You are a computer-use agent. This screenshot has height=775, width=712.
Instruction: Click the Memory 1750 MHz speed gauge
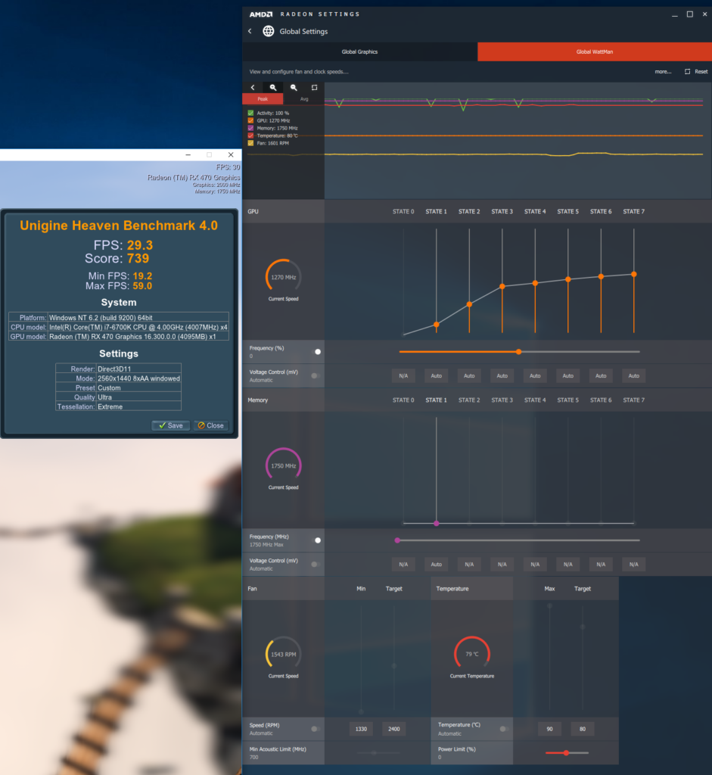click(x=283, y=465)
